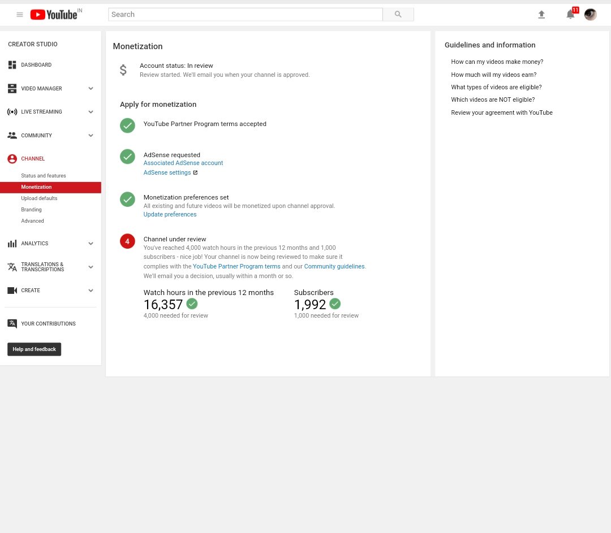Open the Branding page
Image resolution: width=611 pixels, height=533 pixels.
[x=31, y=210]
